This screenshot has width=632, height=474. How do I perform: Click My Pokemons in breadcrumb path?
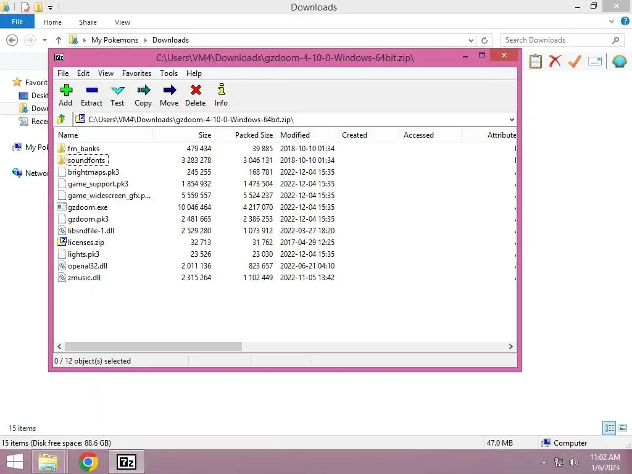click(114, 40)
